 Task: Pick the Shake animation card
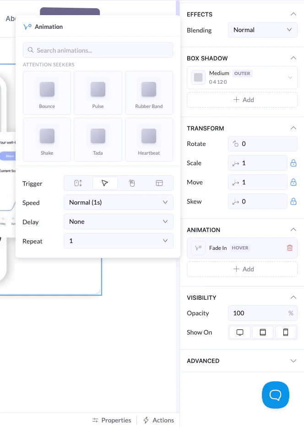[47, 140]
